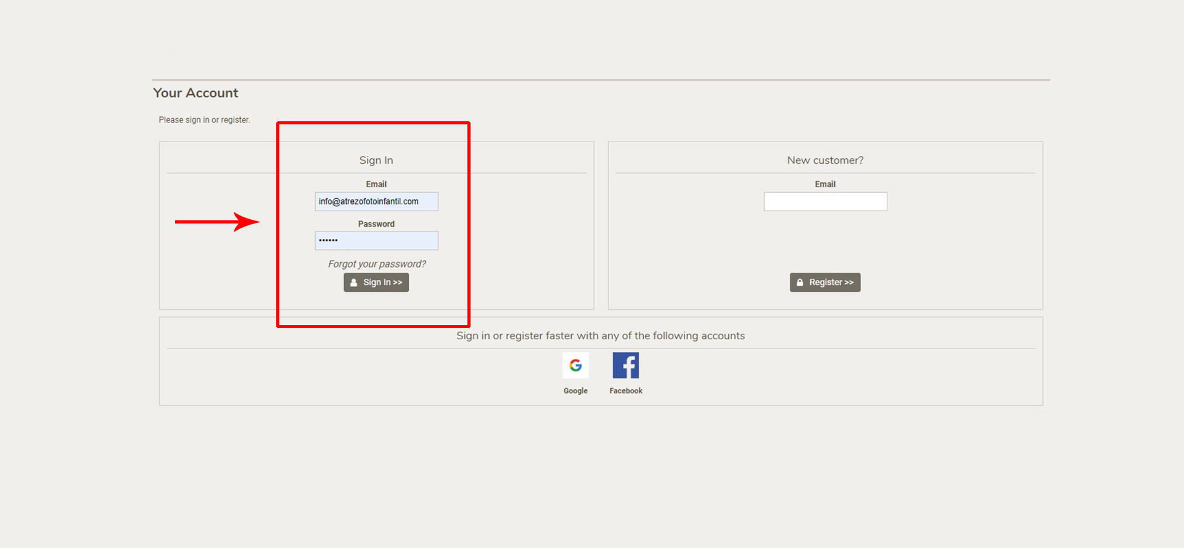Focus the New customer email input field
Image resolution: width=1184 pixels, height=548 pixels.
(825, 201)
